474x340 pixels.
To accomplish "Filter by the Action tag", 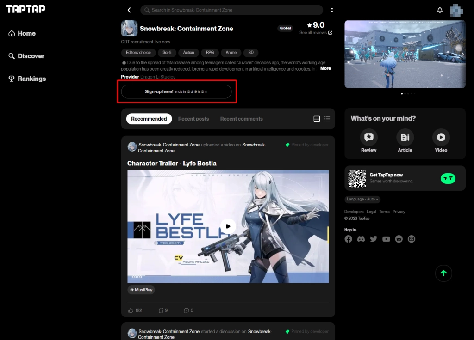I will tap(189, 53).
